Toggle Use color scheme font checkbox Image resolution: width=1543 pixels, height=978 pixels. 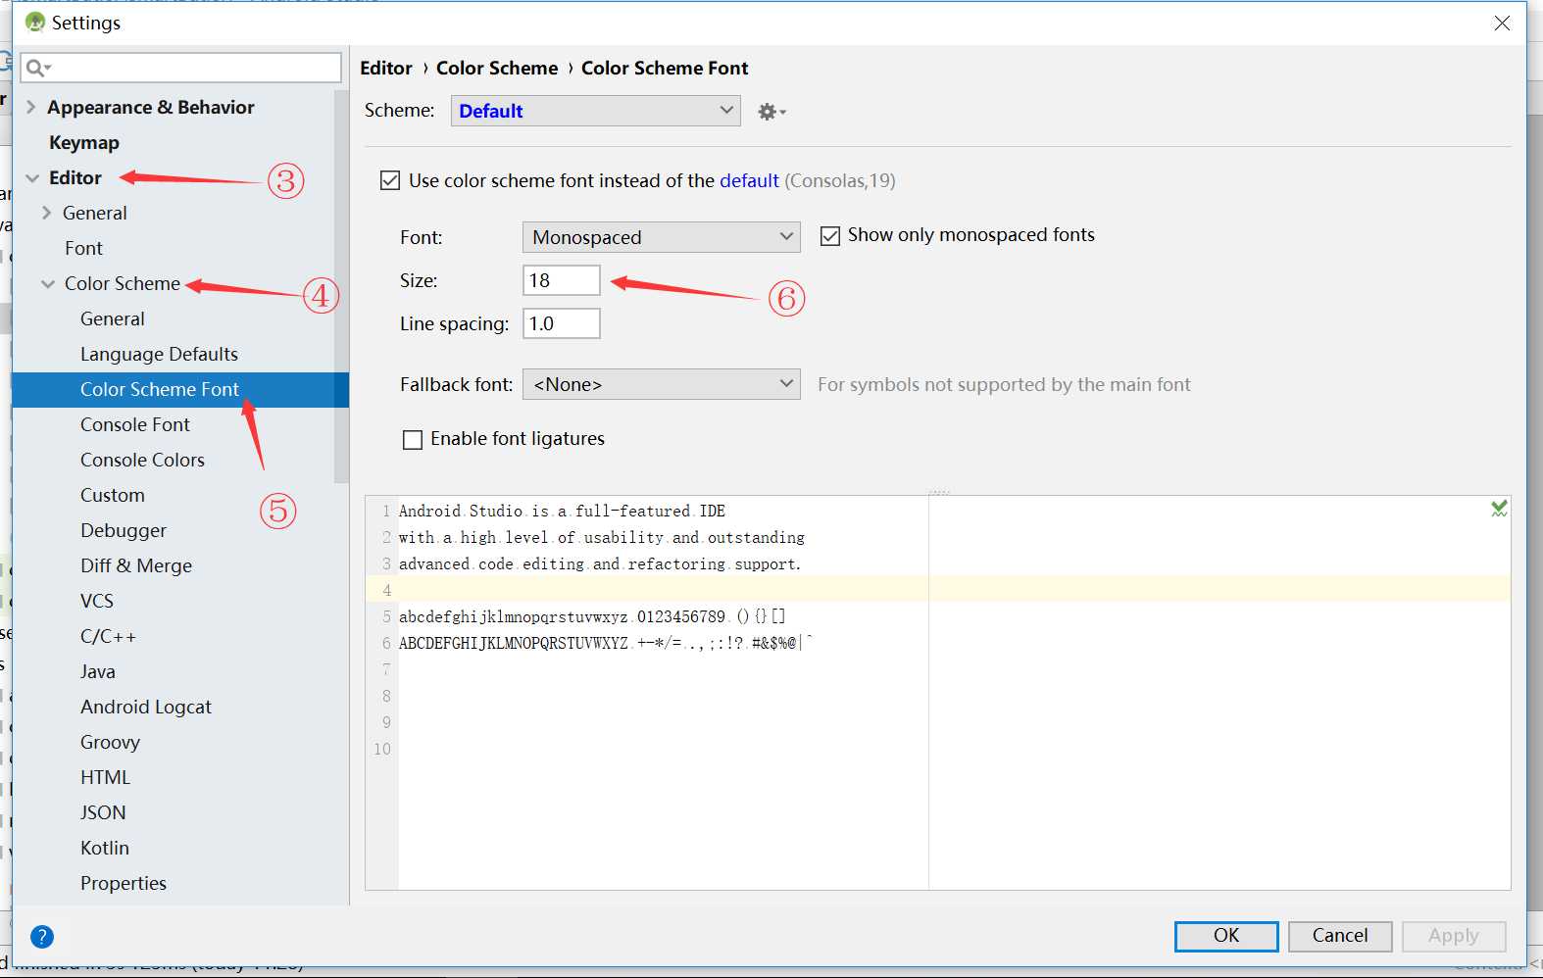[390, 180]
